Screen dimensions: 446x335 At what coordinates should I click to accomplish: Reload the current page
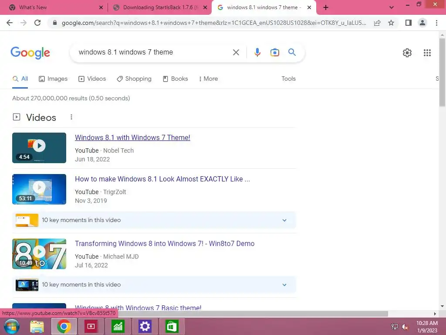pyautogui.click(x=37, y=23)
